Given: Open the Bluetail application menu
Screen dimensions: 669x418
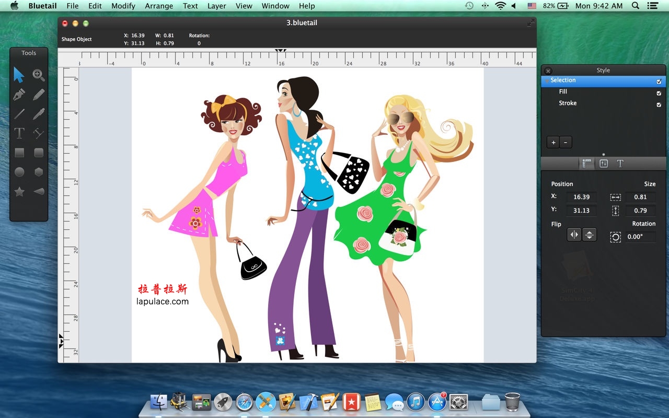Looking at the screenshot, I should (x=43, y=6).
